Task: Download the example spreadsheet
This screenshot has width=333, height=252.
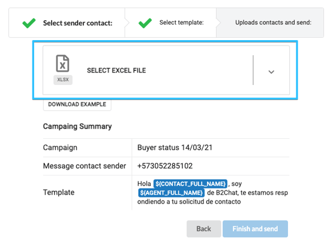Action: (x=77, y=104)
